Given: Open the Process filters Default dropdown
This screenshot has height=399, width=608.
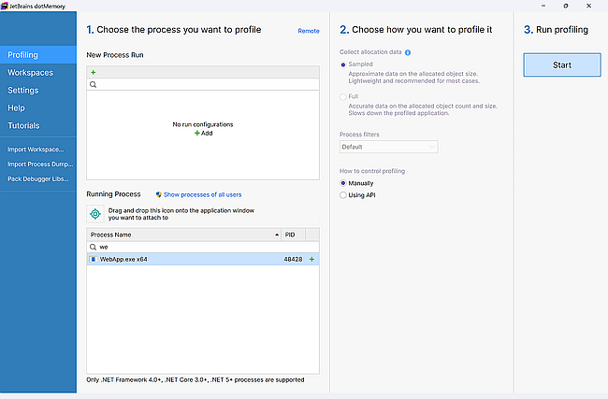Looking at the screenshot, I should point(389,147).
